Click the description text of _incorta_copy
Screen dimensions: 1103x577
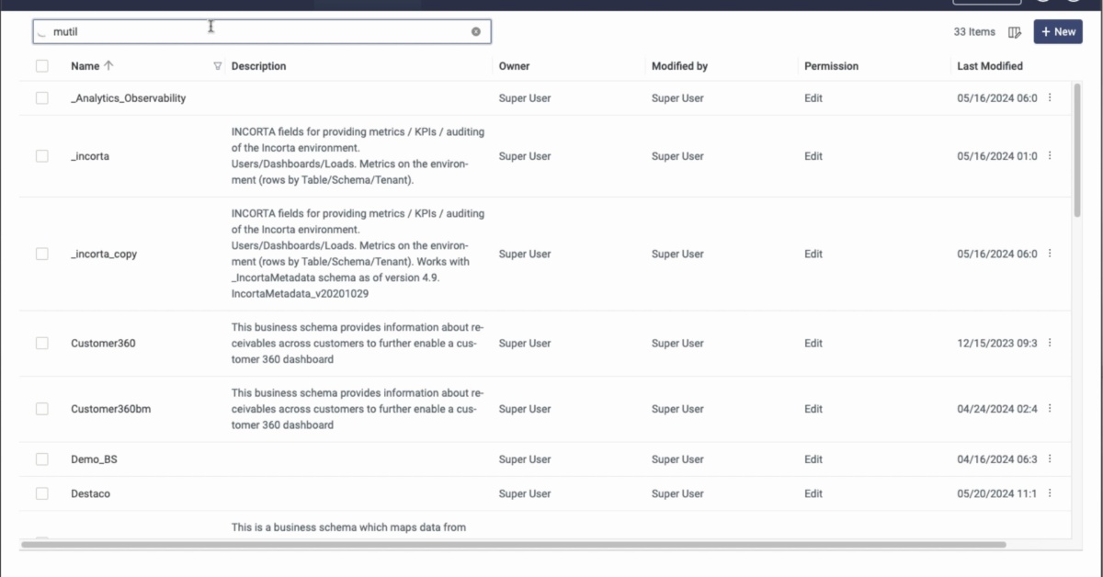tap(358, 254)
